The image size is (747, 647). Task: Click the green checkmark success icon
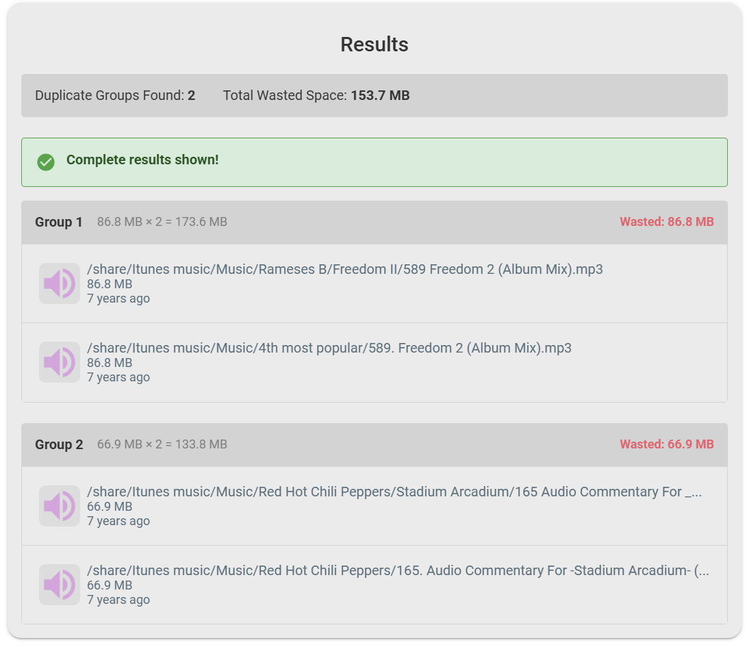(46, 162)
